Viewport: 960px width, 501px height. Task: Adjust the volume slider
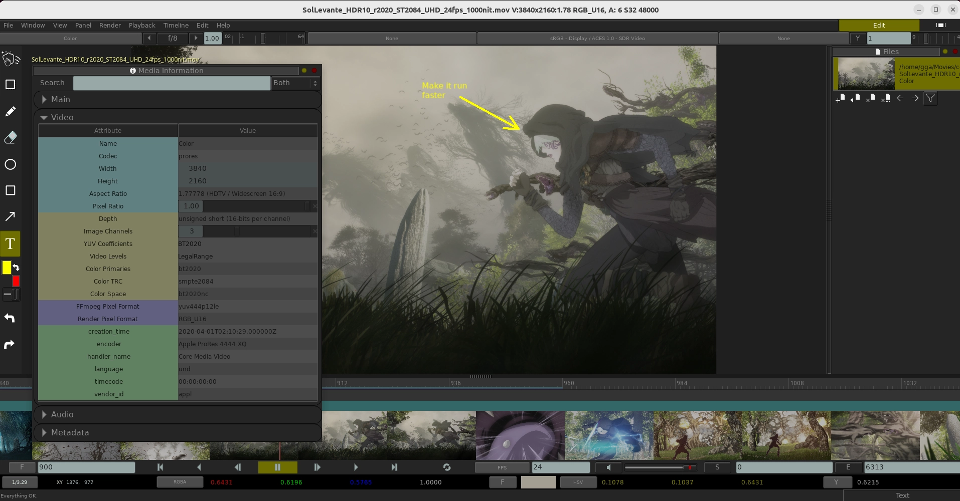661,467
